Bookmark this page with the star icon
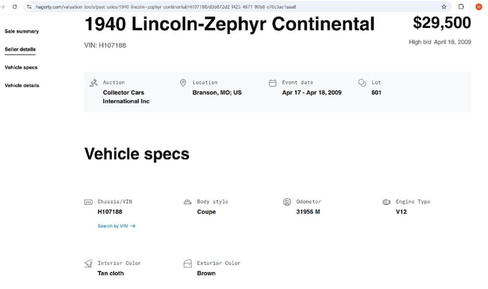The width and height of the screenshot is (488, 289). pos(444,7)
